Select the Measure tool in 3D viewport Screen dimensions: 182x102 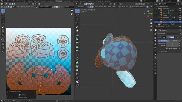tap(77, 39)
